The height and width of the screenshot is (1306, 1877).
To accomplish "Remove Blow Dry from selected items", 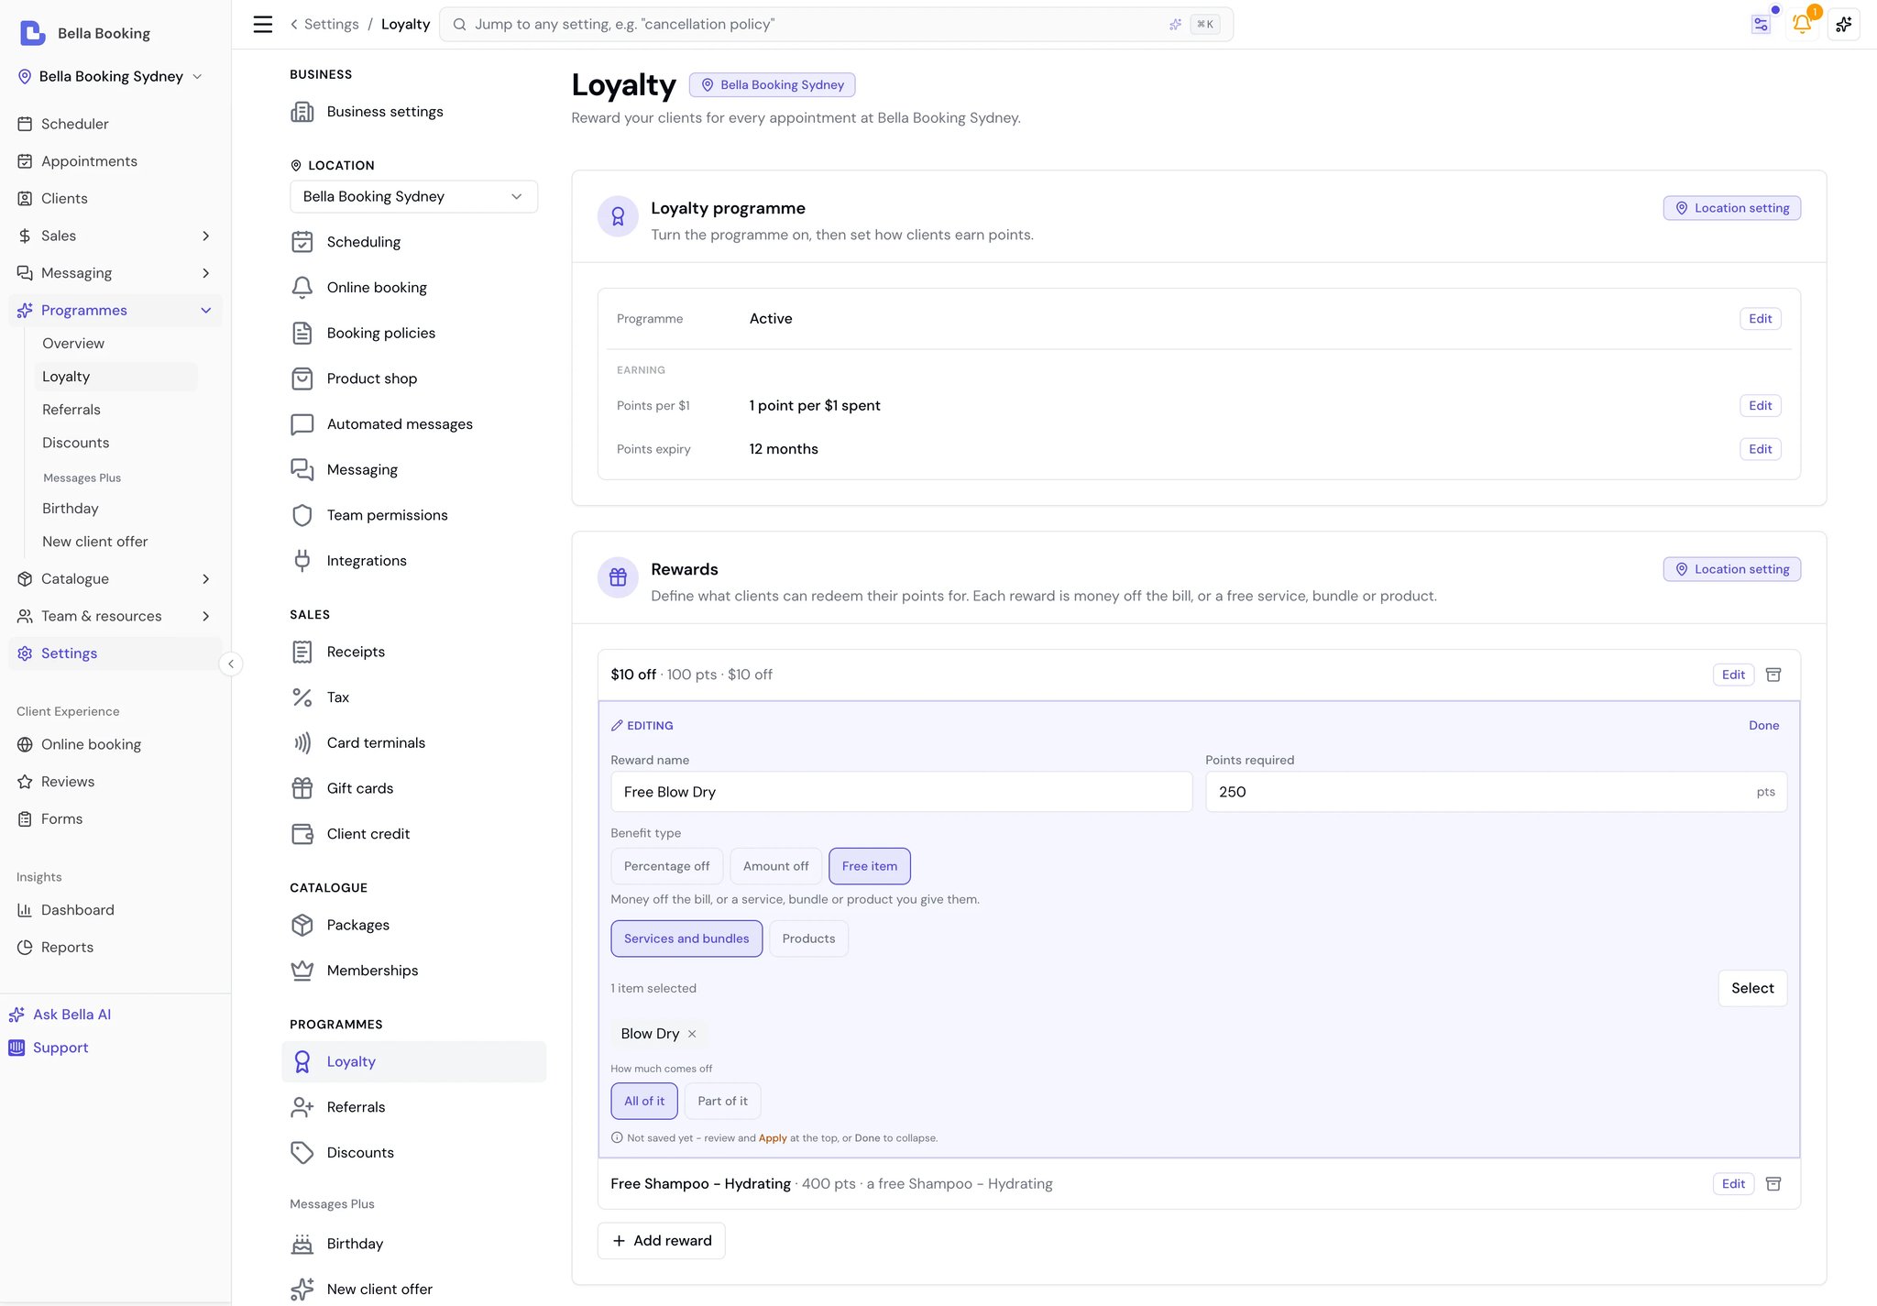I will (692, 1034).
